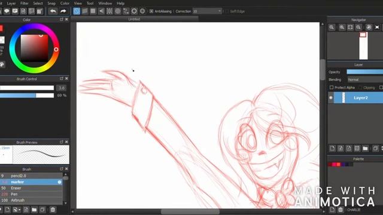Click the concentric circle snap icon

(x=142, y=11)
